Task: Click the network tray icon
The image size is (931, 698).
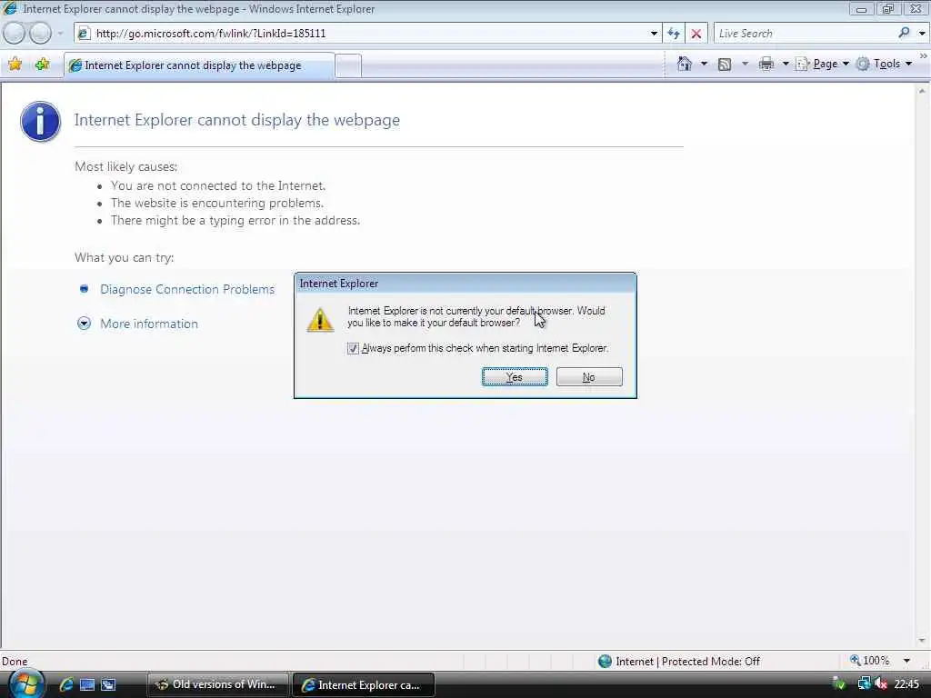Action: [864, 684]
